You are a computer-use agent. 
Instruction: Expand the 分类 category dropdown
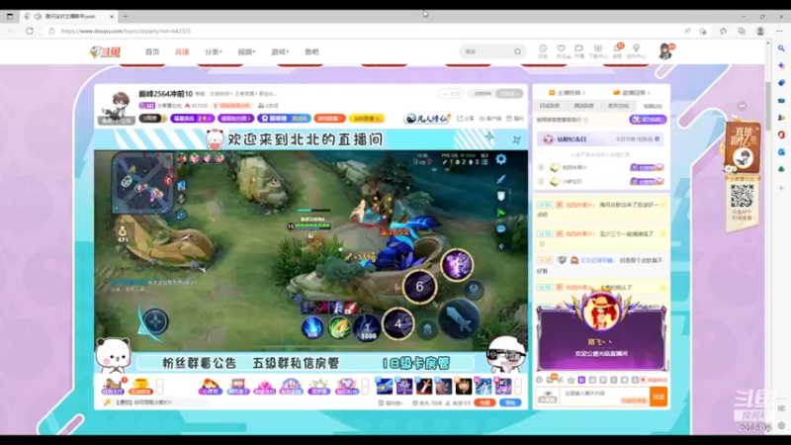pyautogui.click(x=213, y=52)
